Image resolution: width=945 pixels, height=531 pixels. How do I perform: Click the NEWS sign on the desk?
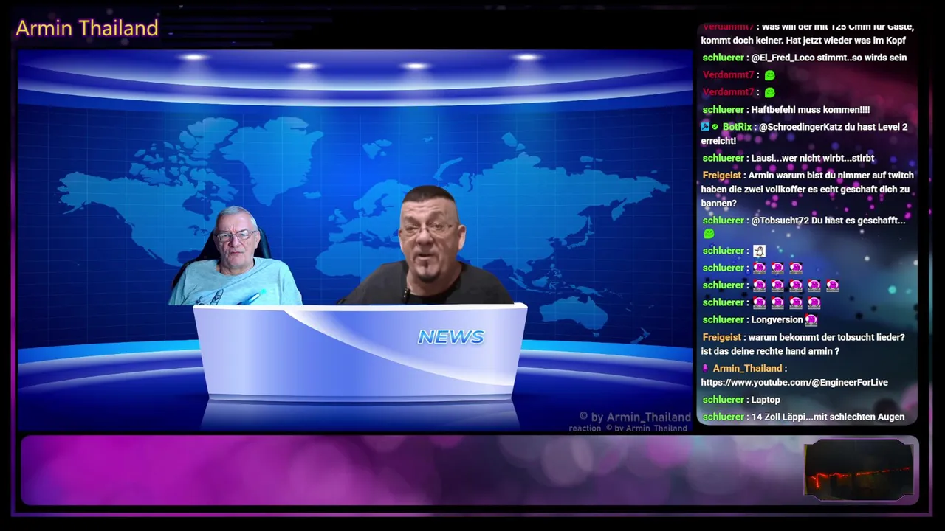pyautogui.click(x=451, y=337)
